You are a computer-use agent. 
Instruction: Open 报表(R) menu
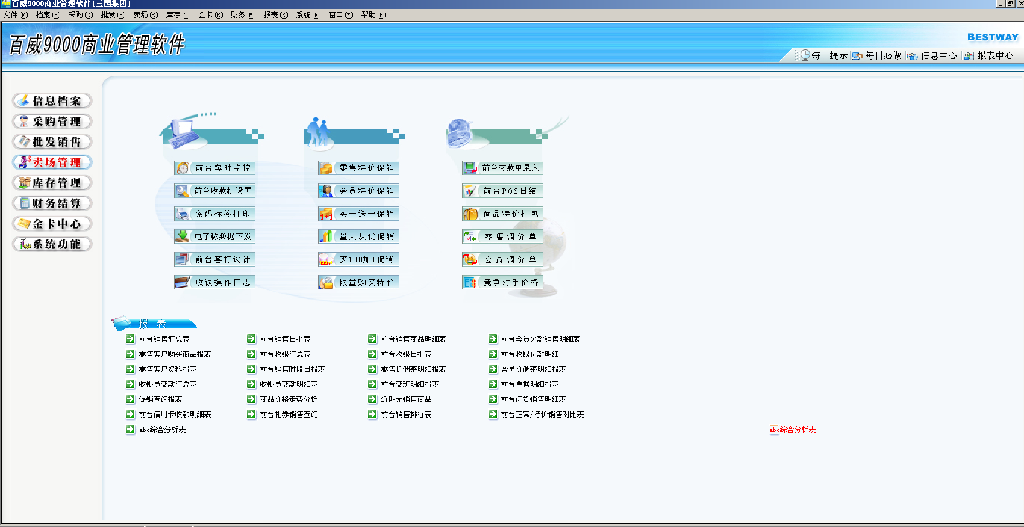pos(276,15)
